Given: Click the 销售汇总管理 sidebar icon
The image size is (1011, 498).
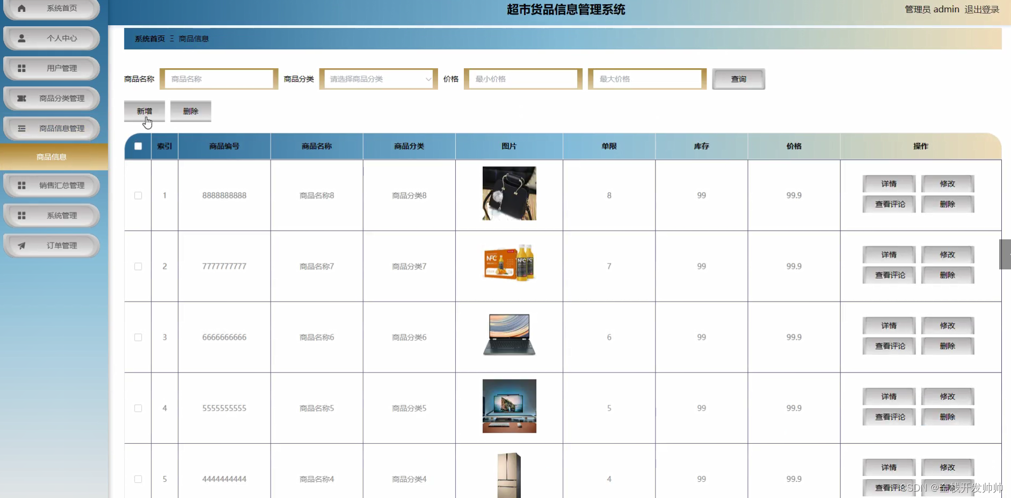Looking at the screenshot, I should point(22,185).
